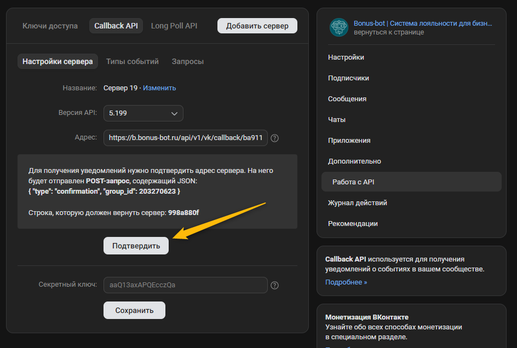Click the Bonus-bot community avatar

tap(338, 27)
